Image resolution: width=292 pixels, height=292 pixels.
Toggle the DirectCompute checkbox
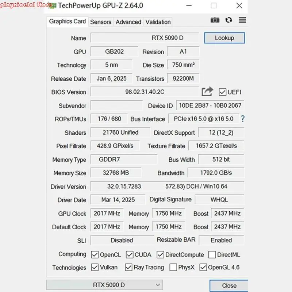pos(160,254)
